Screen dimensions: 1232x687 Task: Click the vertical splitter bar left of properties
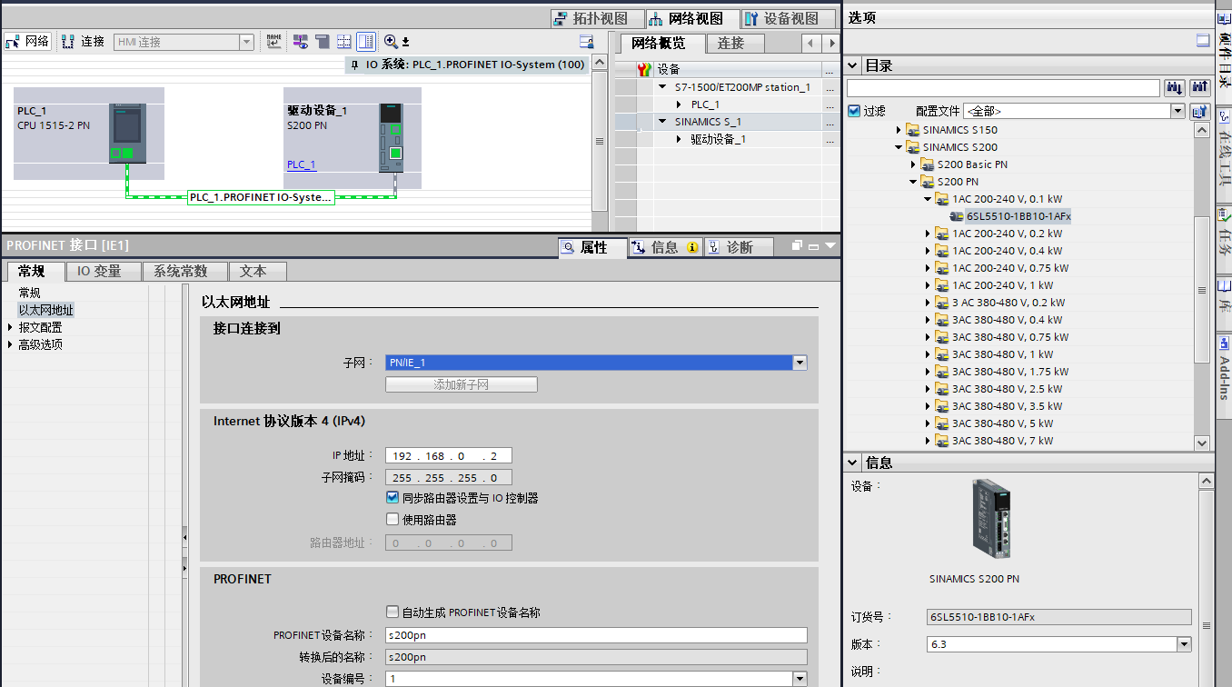pos(184,536)
